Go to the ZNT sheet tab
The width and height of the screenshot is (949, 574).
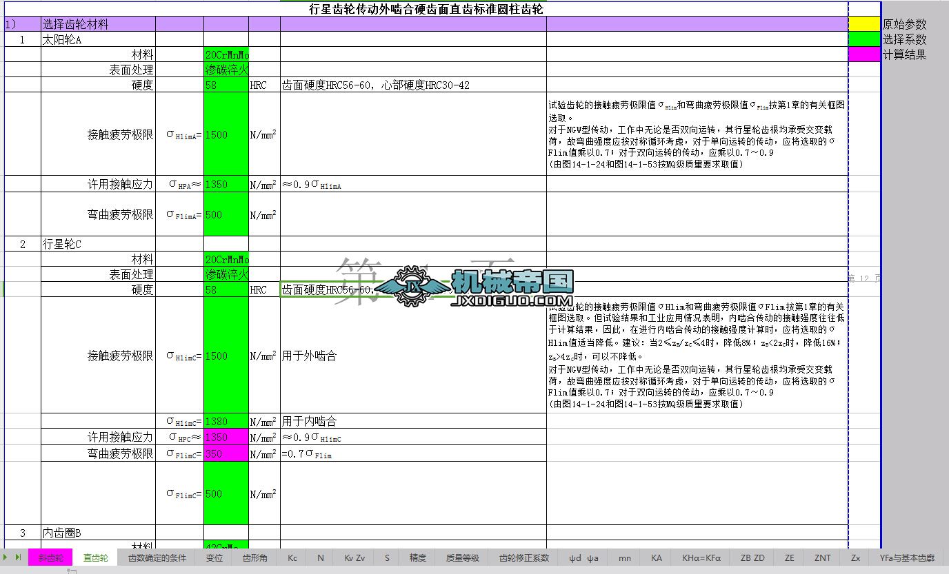point(823,557)
